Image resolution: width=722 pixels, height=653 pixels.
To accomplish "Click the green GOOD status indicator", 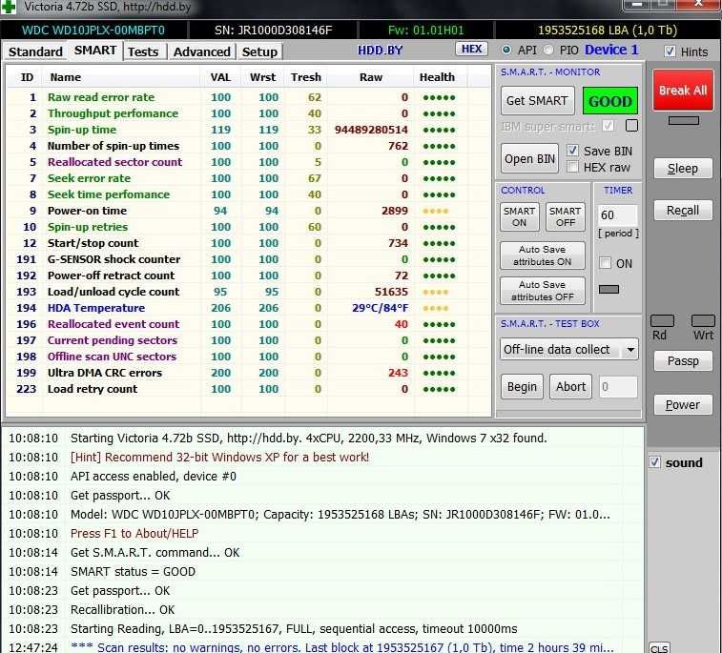I will pos(610,101).
